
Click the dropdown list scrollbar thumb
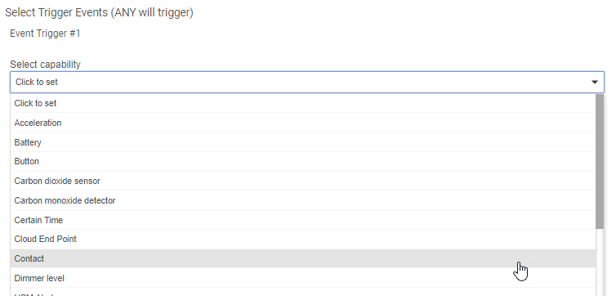[x=600, y=162]
